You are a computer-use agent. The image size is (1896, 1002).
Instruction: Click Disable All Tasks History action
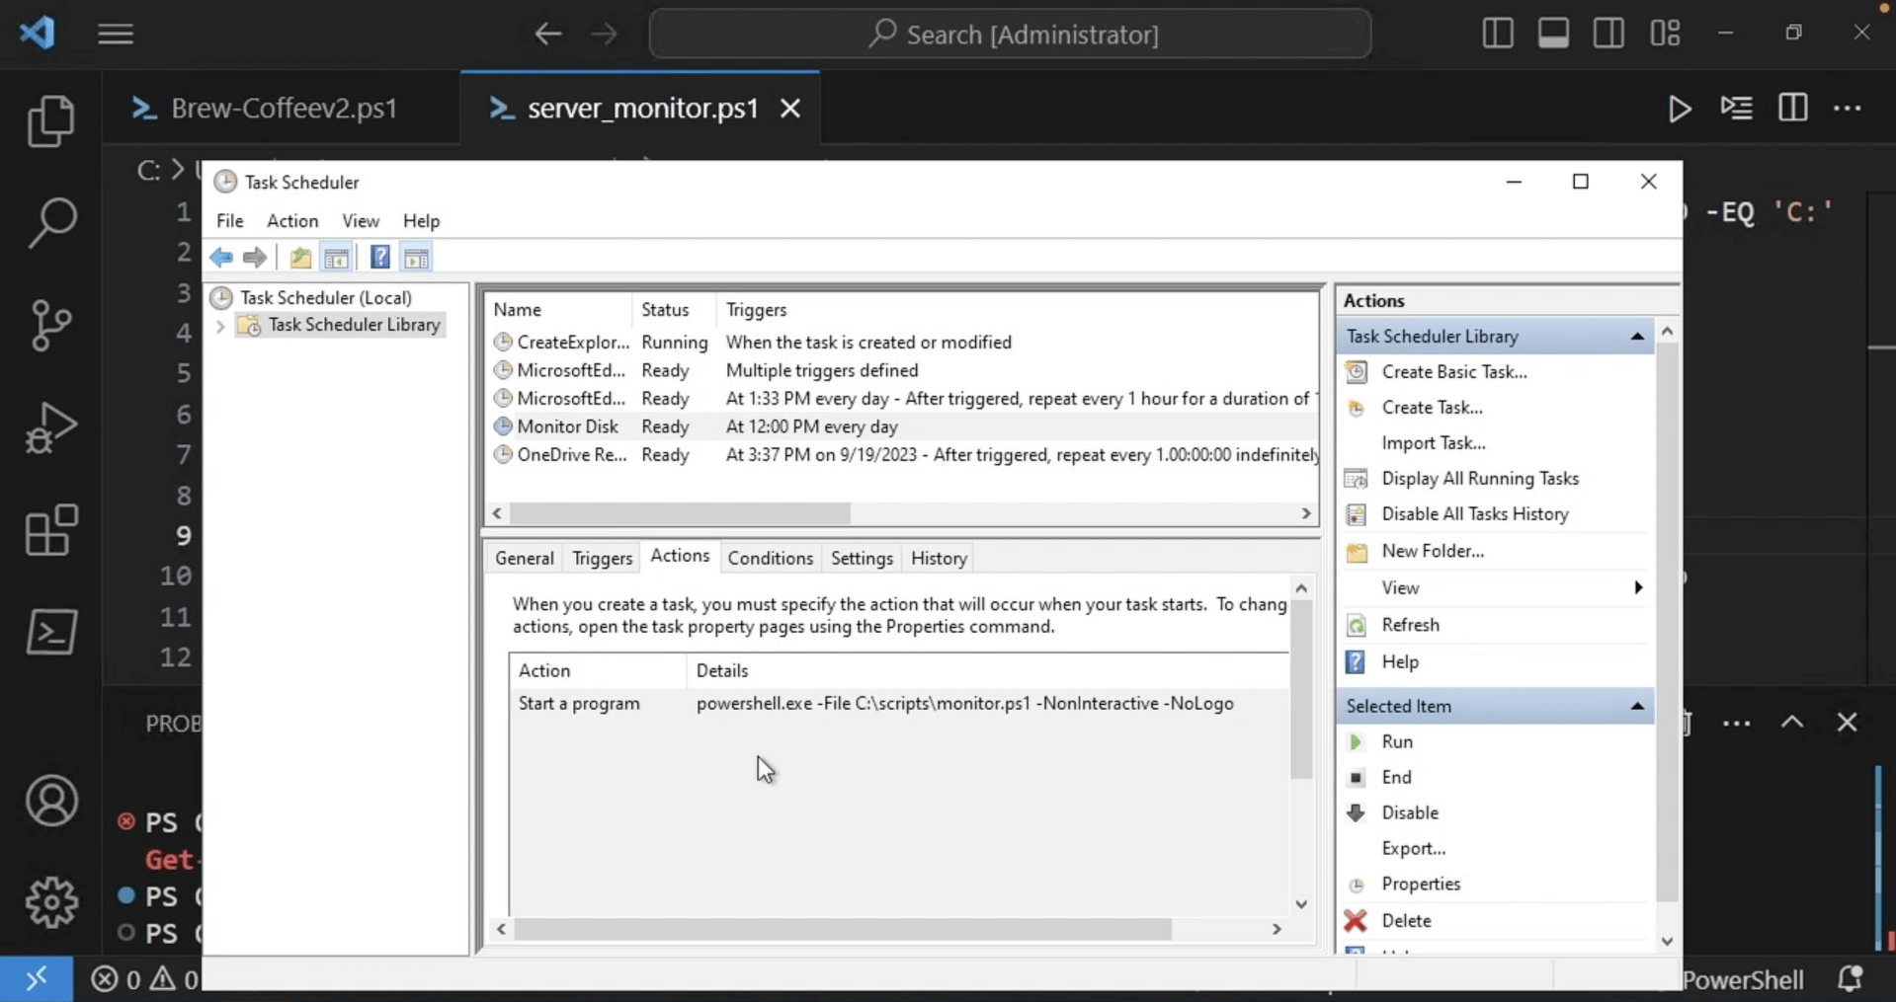tap(1474, 514)
